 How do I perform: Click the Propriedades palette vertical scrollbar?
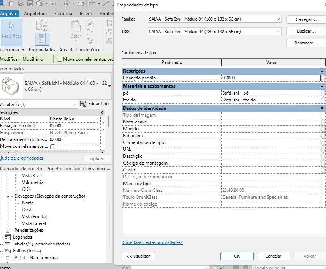pyautogui.click(x=109, y=121)
